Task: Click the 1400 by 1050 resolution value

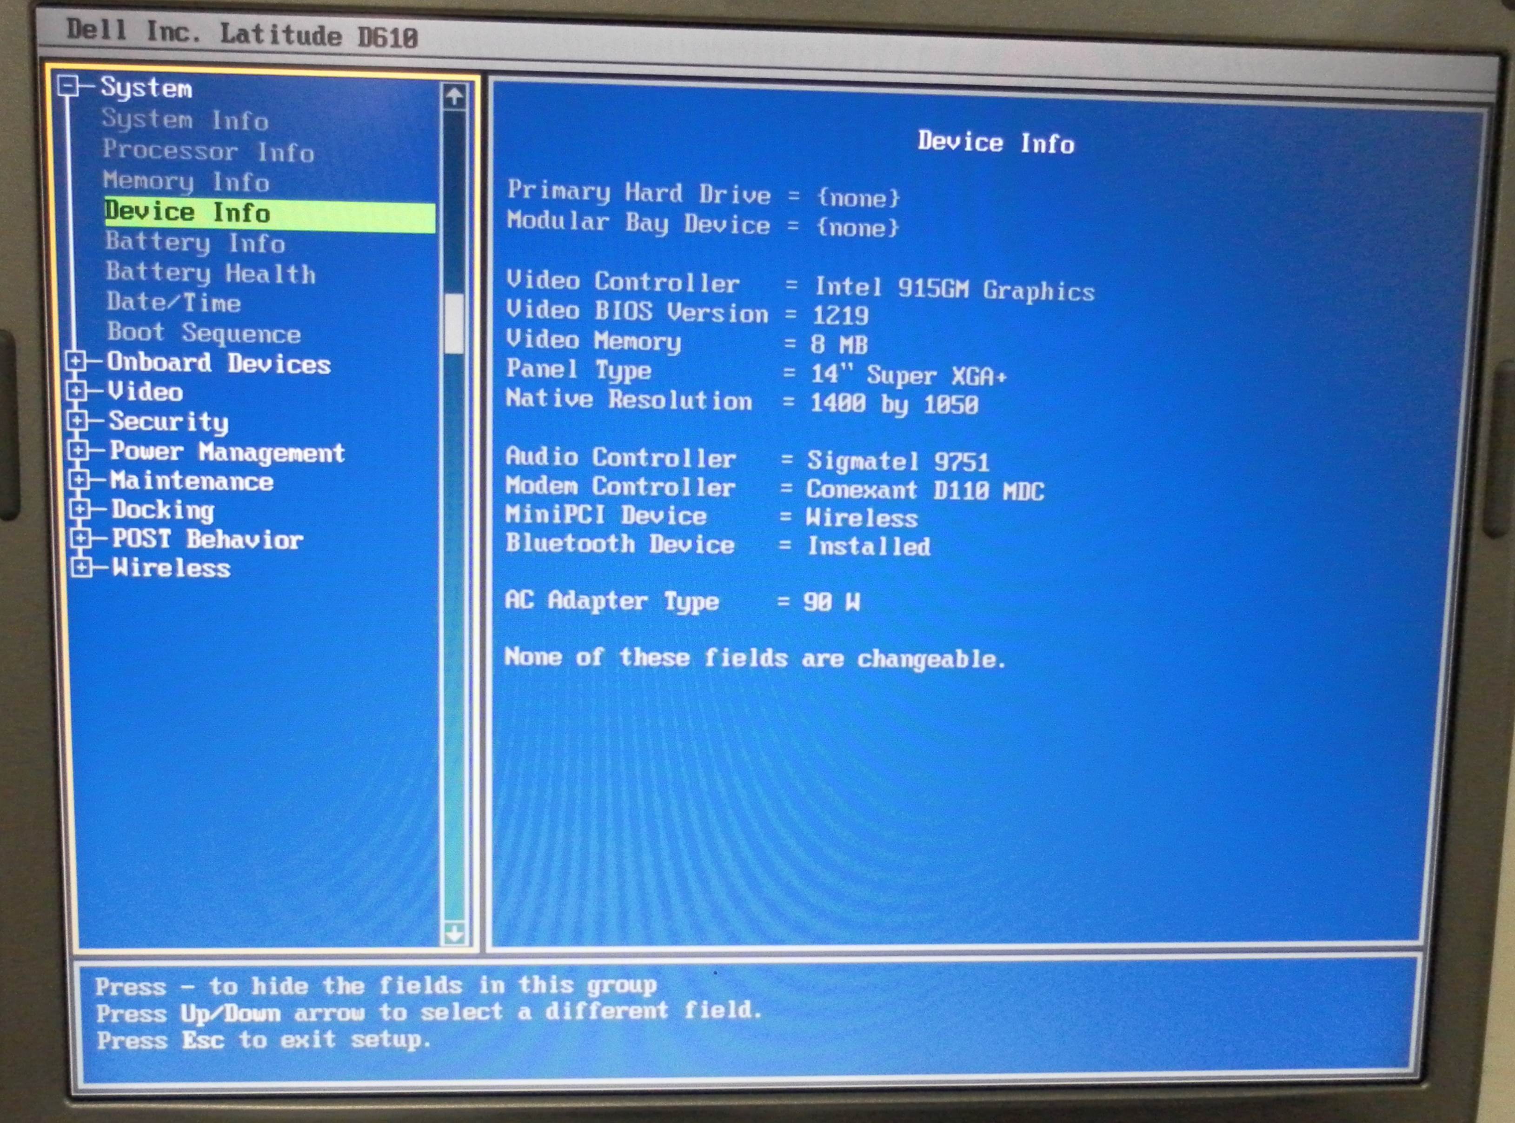Action: (894, 404)
